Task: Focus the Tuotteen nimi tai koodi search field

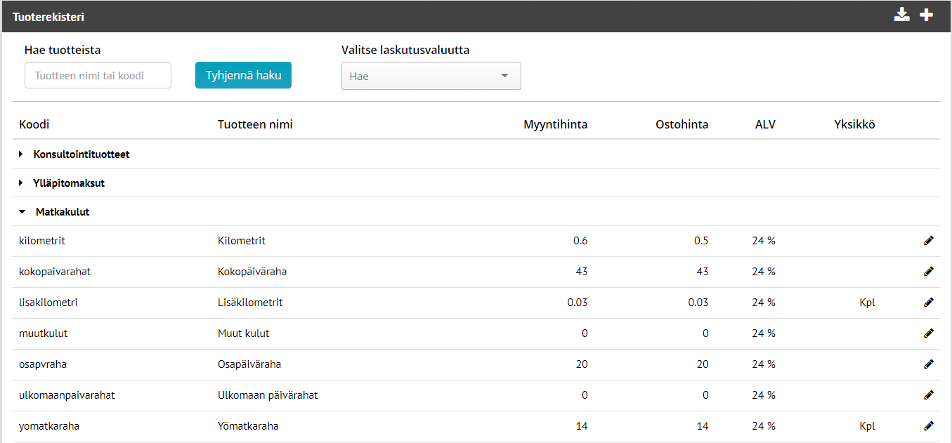Action: 98,75
